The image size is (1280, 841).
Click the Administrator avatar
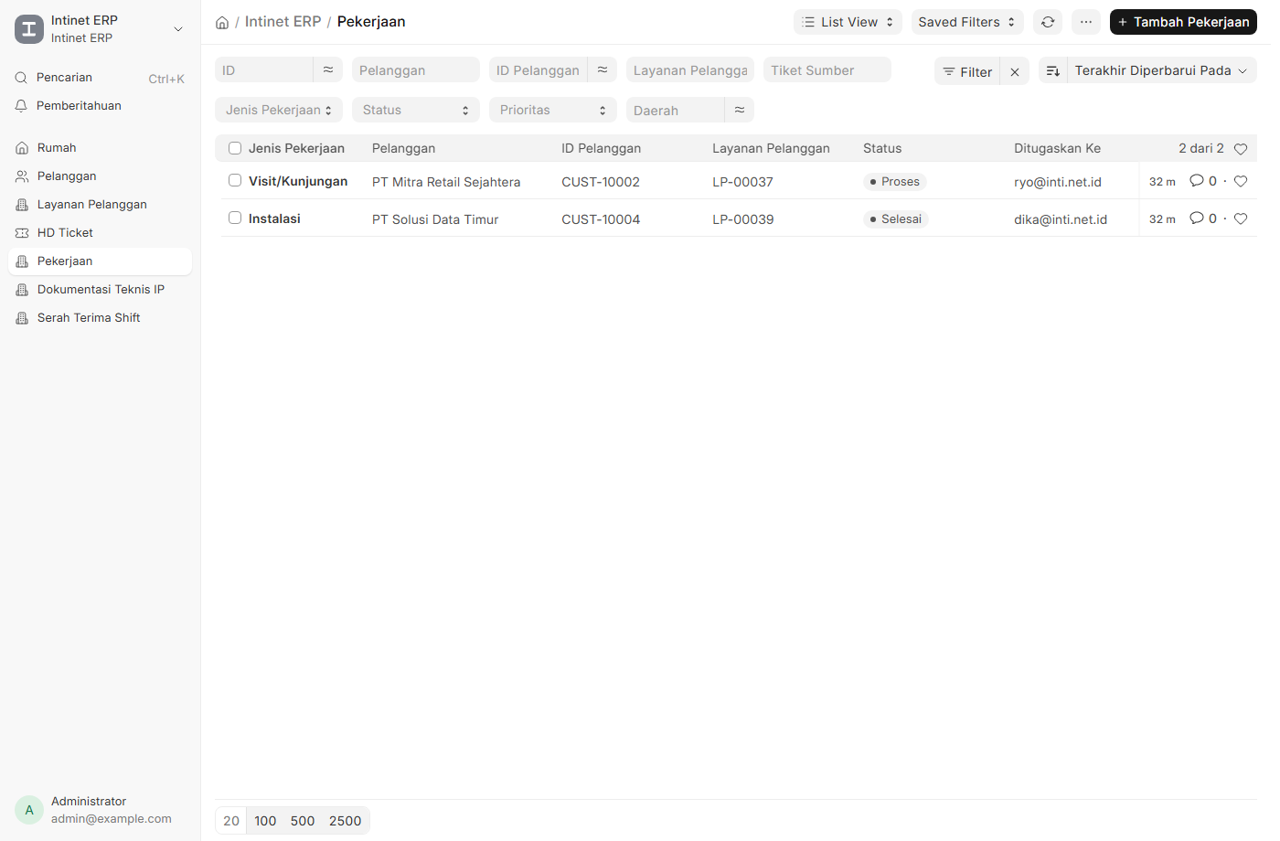coord(29,810)
